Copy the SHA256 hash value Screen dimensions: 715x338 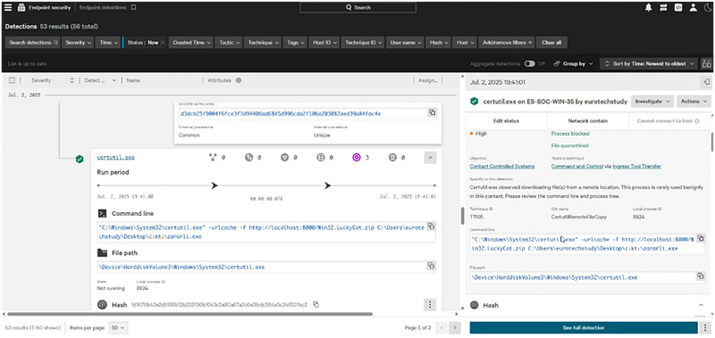point(432,112)
